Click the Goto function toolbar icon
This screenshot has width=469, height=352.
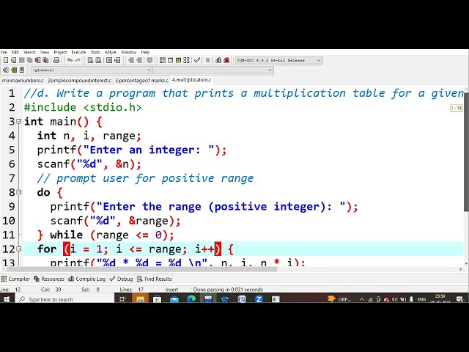[x=109, y=60]
